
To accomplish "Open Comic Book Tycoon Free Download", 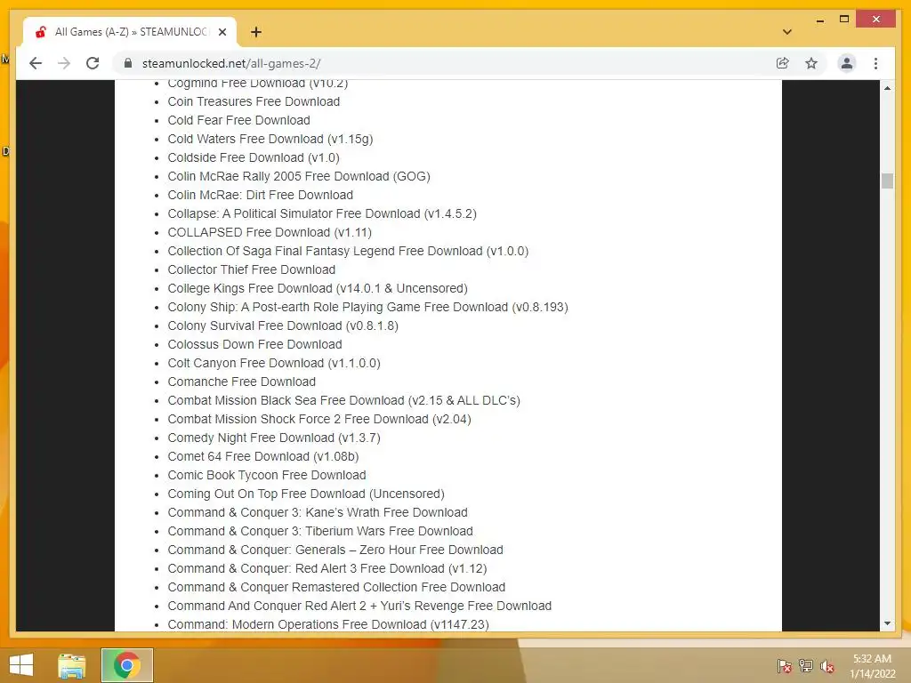I will click(267, 475).
